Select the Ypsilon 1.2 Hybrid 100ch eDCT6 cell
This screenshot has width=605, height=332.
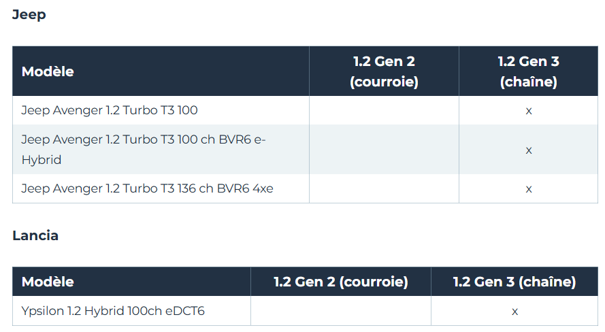coord(113,311)
